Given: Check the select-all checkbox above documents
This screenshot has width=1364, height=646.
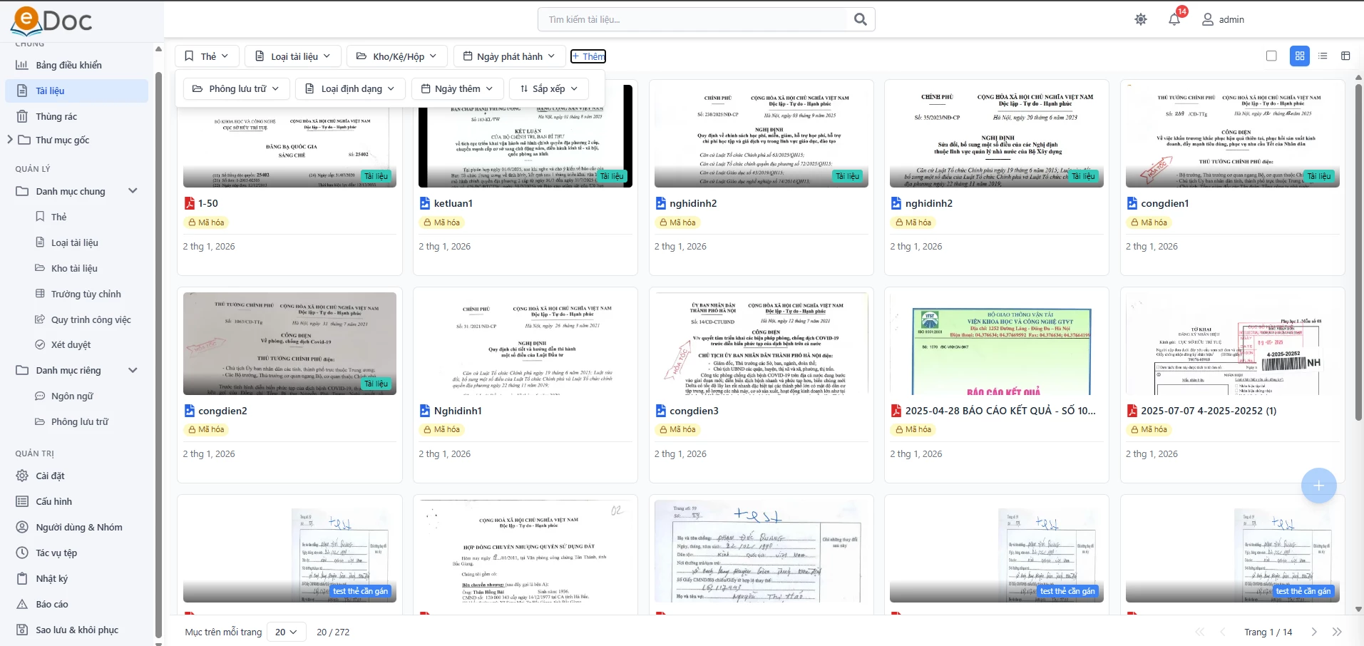Looking at the screenshot, I should (x=1272, y=56).
